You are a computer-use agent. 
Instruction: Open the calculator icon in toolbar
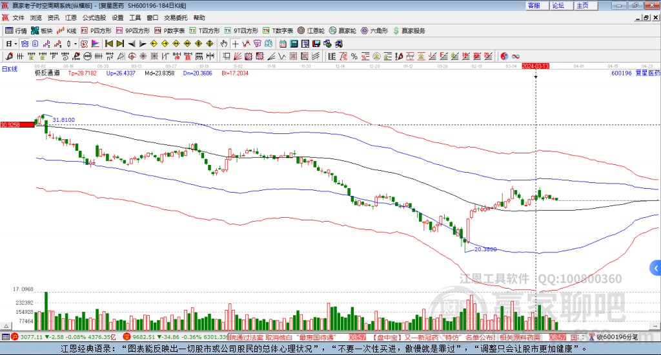[294, 44]
